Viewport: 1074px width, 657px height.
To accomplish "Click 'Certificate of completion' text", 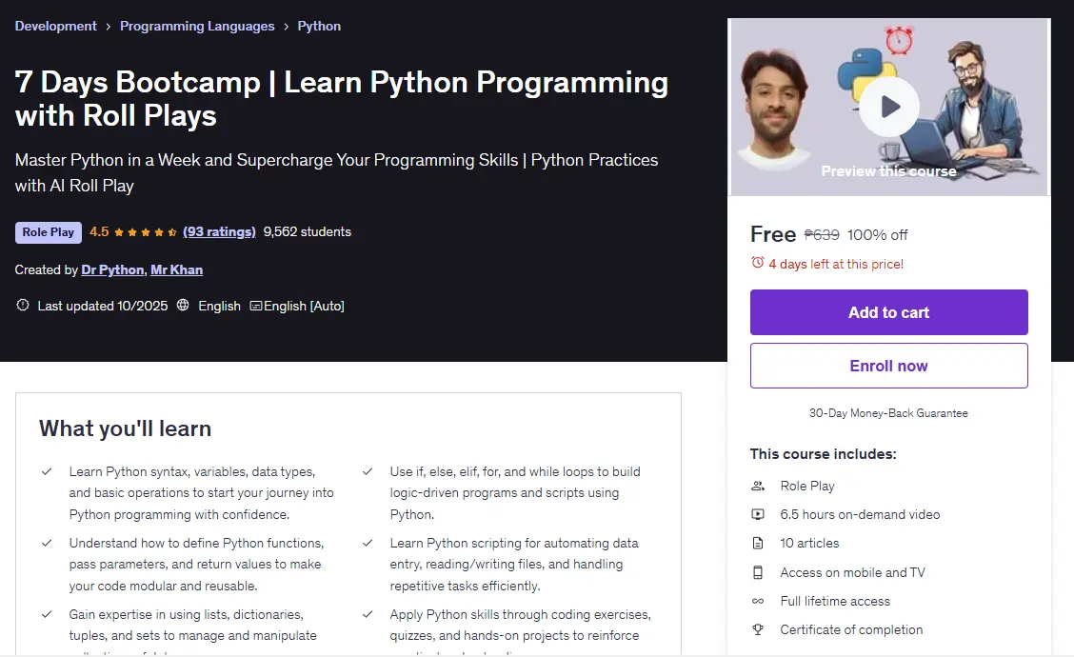I will [x=851, y=629].
